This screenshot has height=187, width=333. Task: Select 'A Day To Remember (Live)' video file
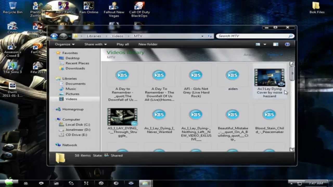click(x=159, y=83)
